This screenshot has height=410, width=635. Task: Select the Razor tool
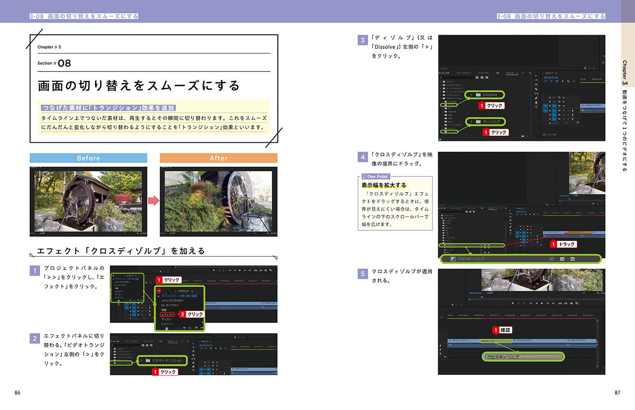click(x=536, y=88)
